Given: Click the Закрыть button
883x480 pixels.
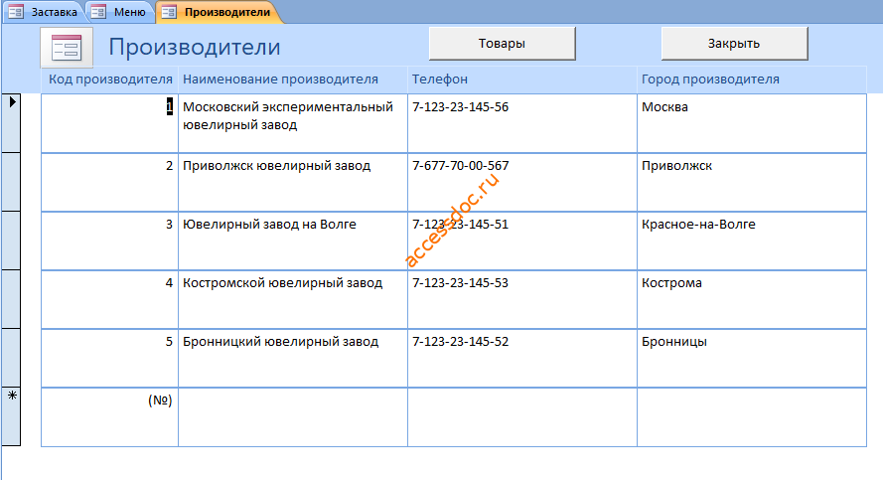Looking at the screenshot, I should tap(734, 44).
